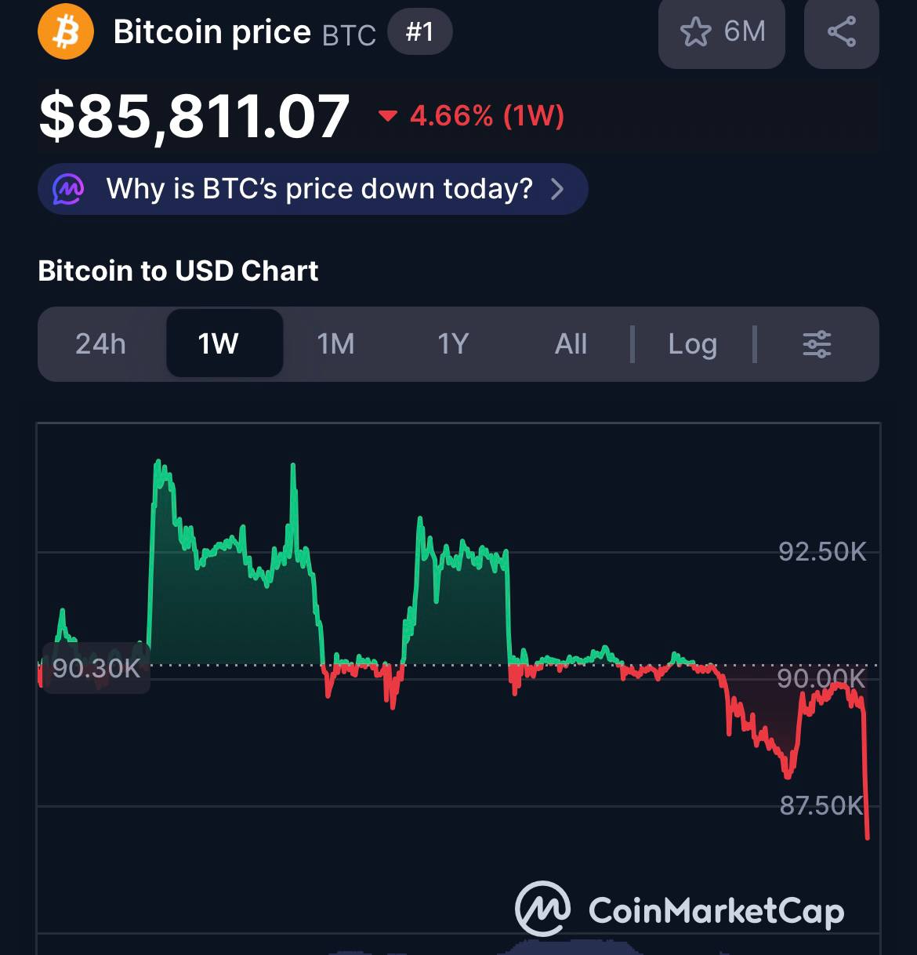
Task: Click the $85,811.07 price value
Action: tap(194, 117)
